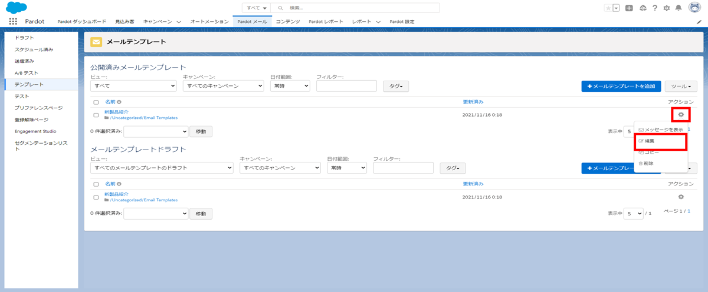Open タグ dropdown in published templates
This screenshot has width=708, height=292.
click(x=396, y=86)
